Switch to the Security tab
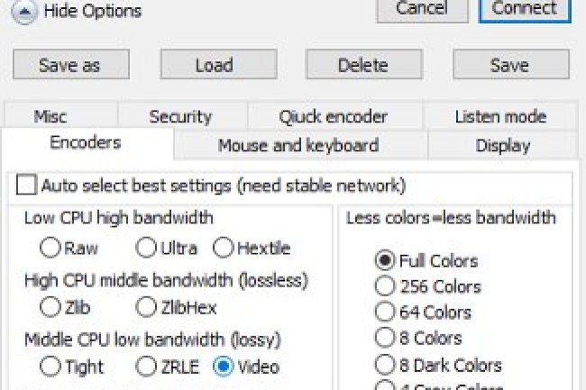 (180, 116)
